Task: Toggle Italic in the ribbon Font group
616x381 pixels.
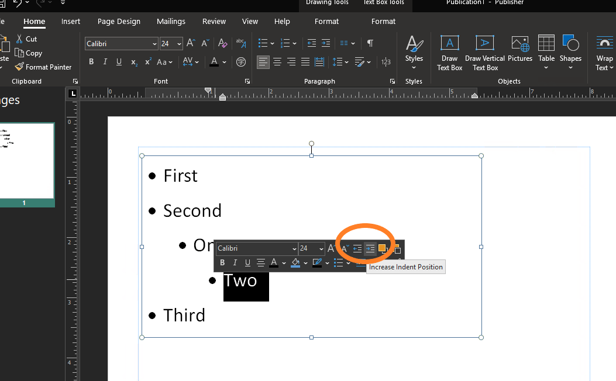Action: coord(105,61)
